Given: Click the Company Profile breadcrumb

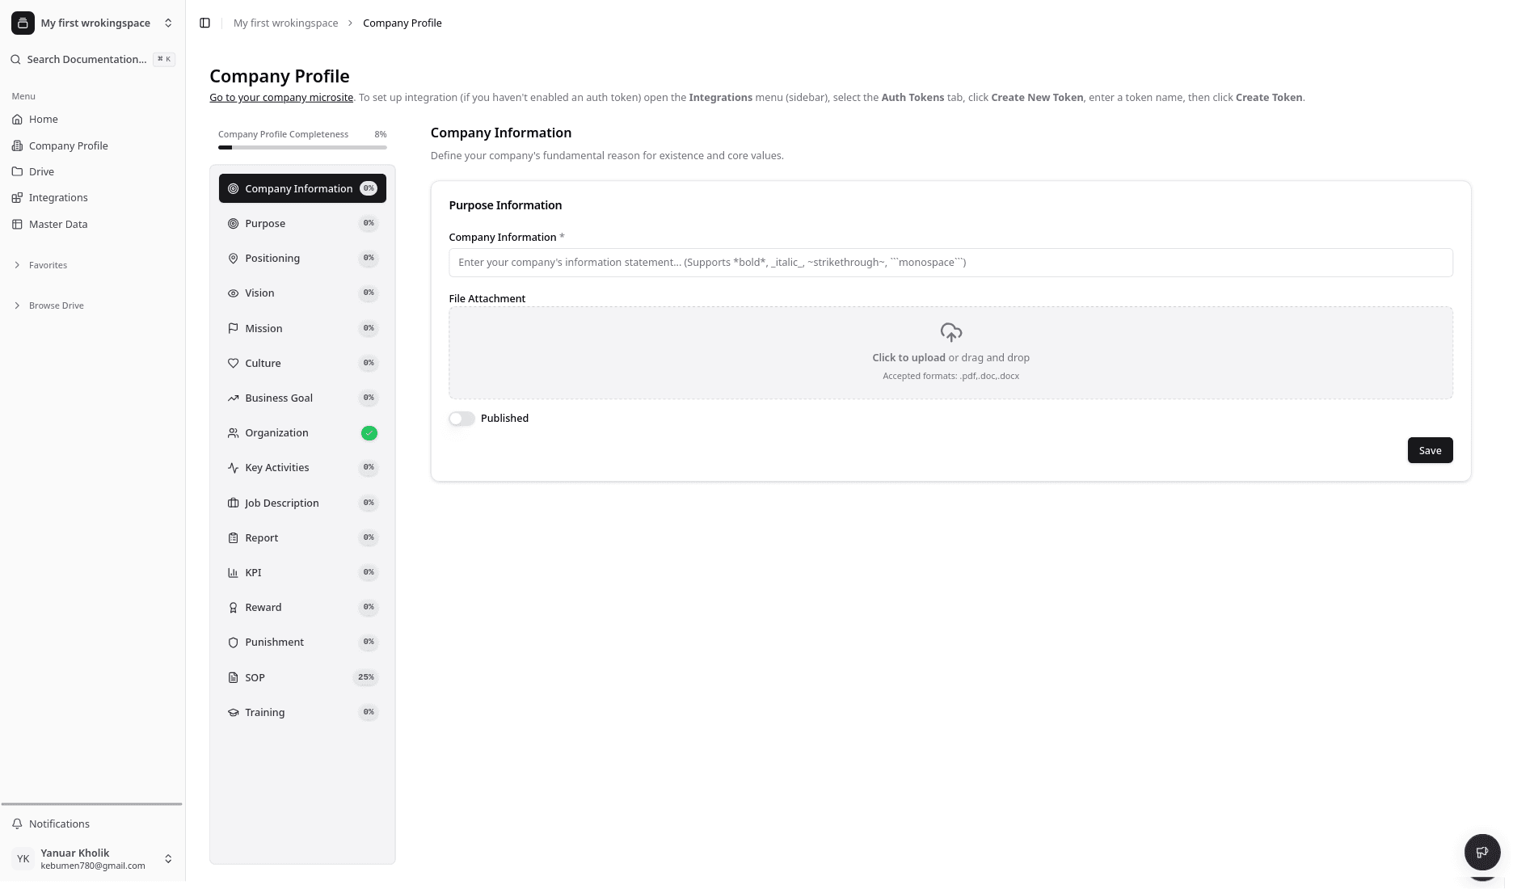Looking at the screenshot, I should pos(402,23).
